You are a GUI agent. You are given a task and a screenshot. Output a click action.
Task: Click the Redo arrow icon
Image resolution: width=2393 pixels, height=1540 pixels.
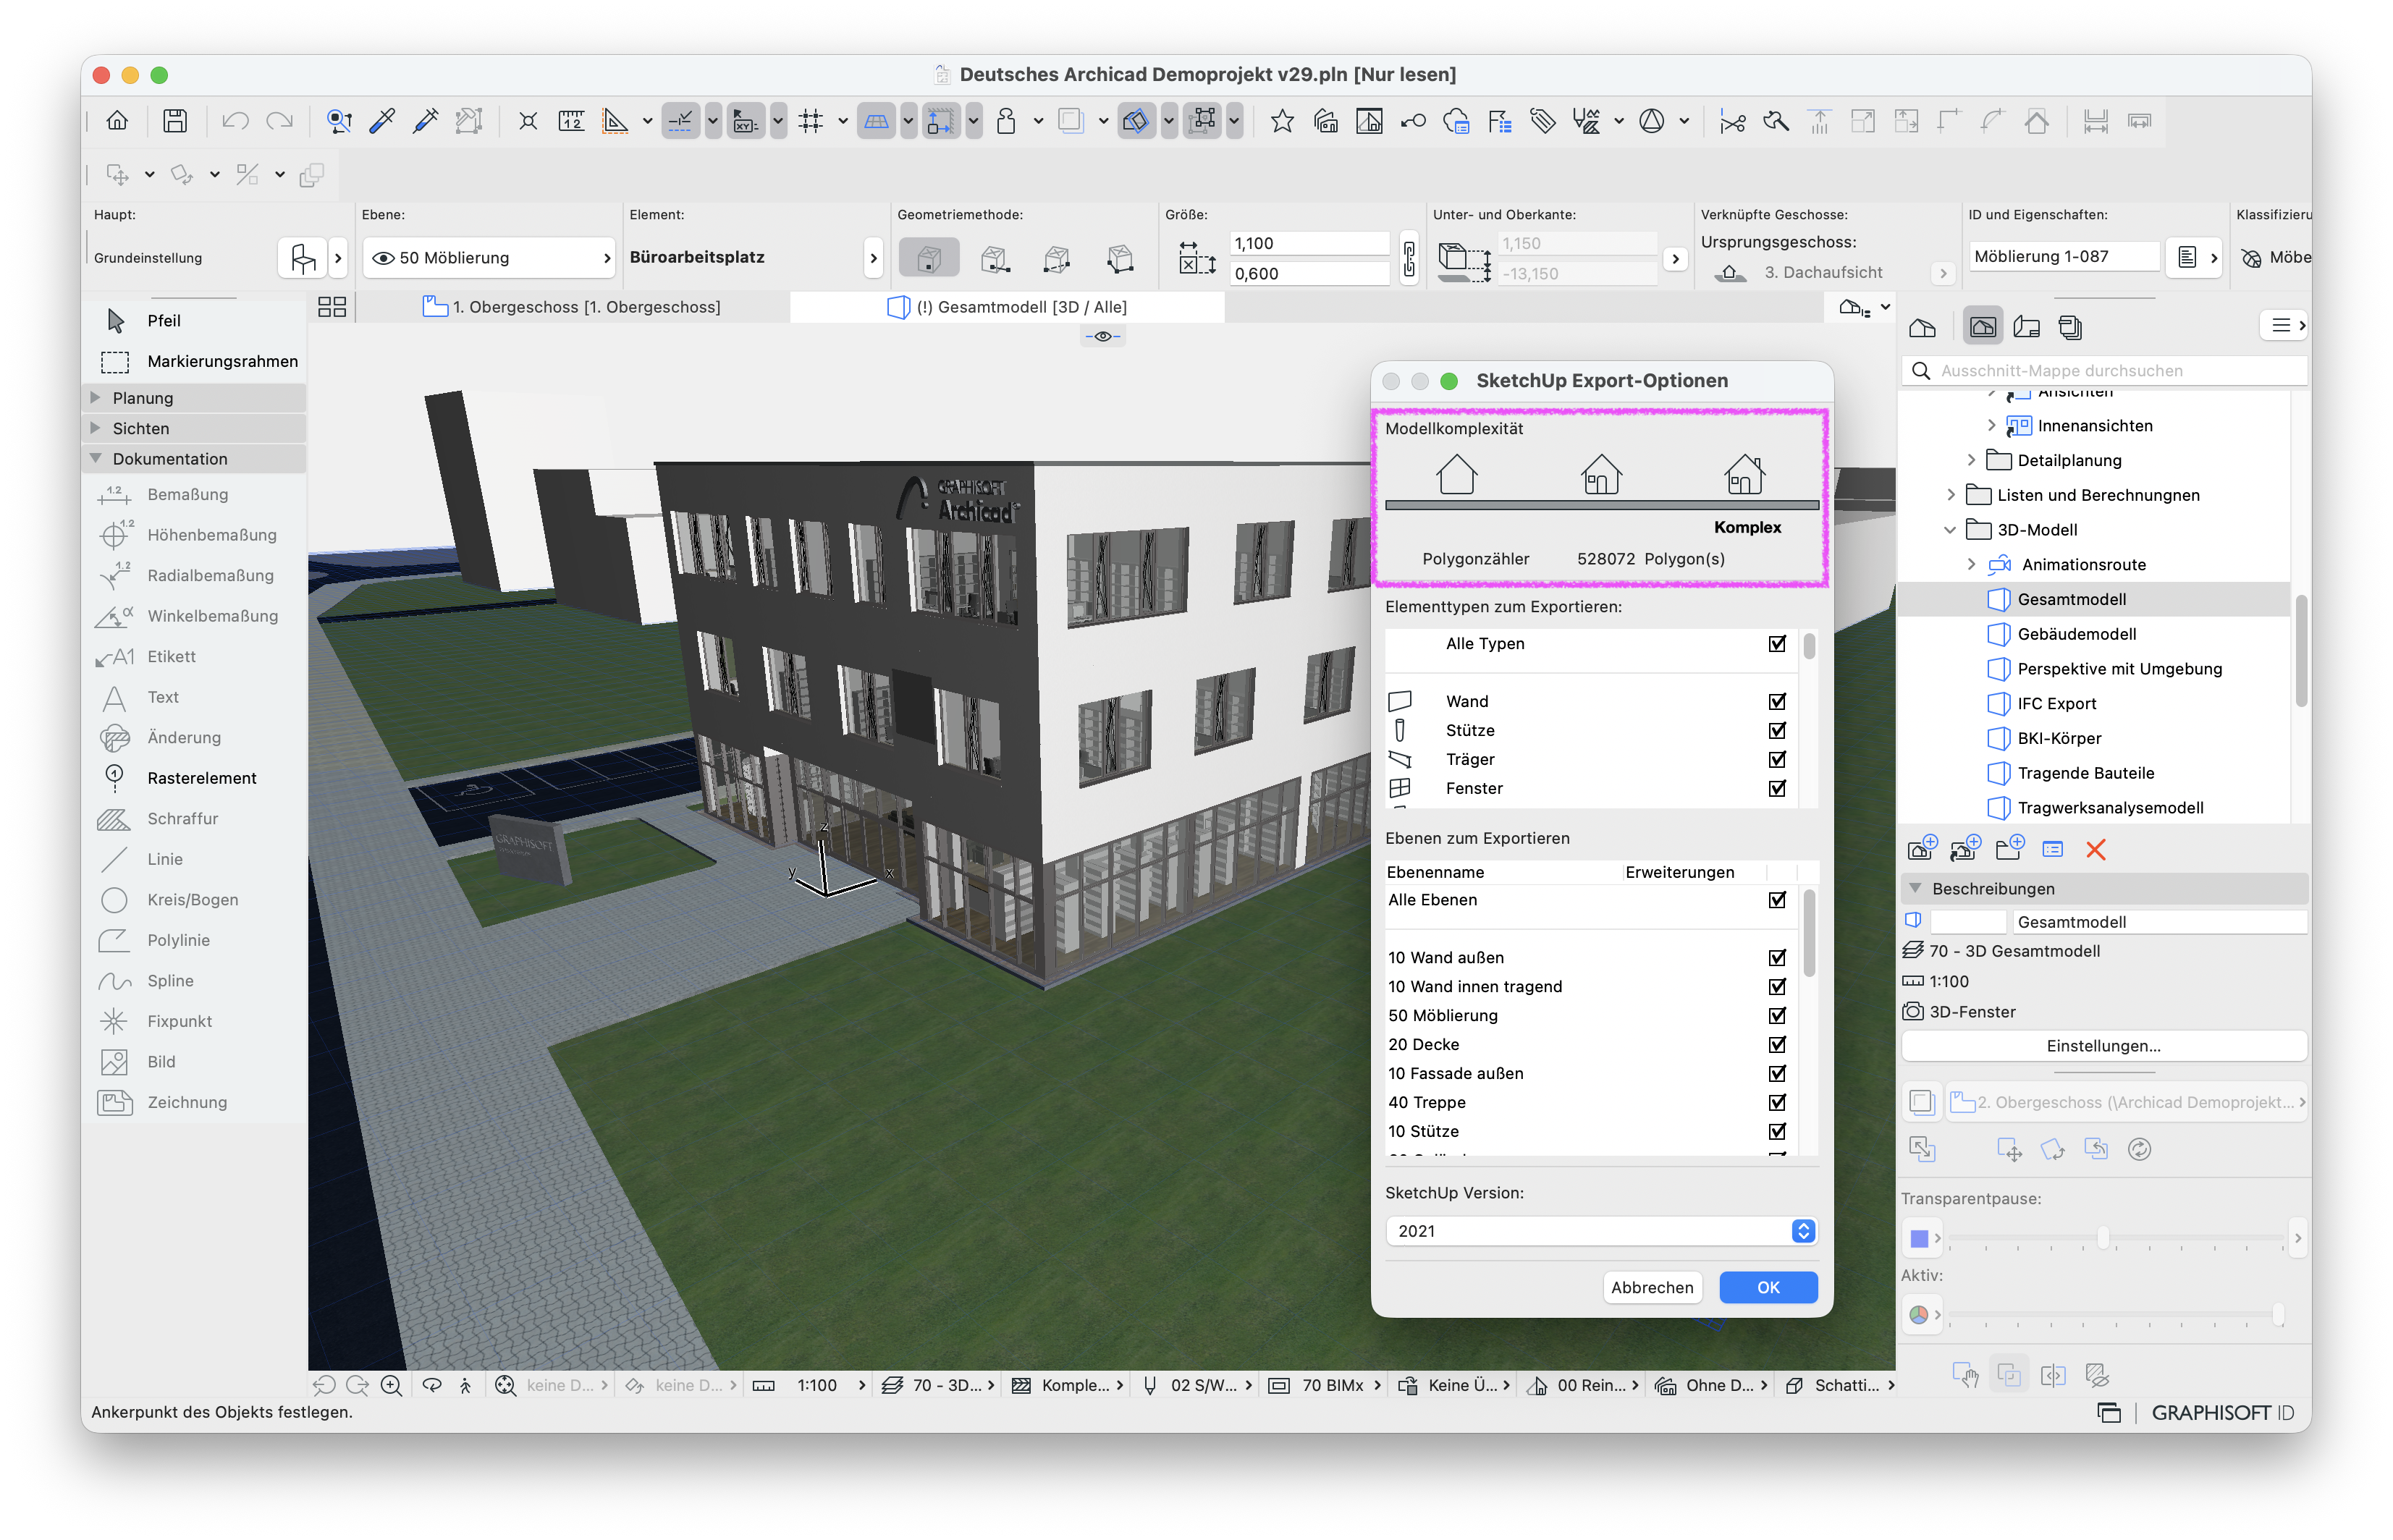click(279, 121)
